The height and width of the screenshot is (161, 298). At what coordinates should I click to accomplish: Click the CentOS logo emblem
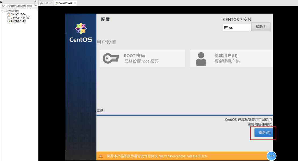pos(81,28)
